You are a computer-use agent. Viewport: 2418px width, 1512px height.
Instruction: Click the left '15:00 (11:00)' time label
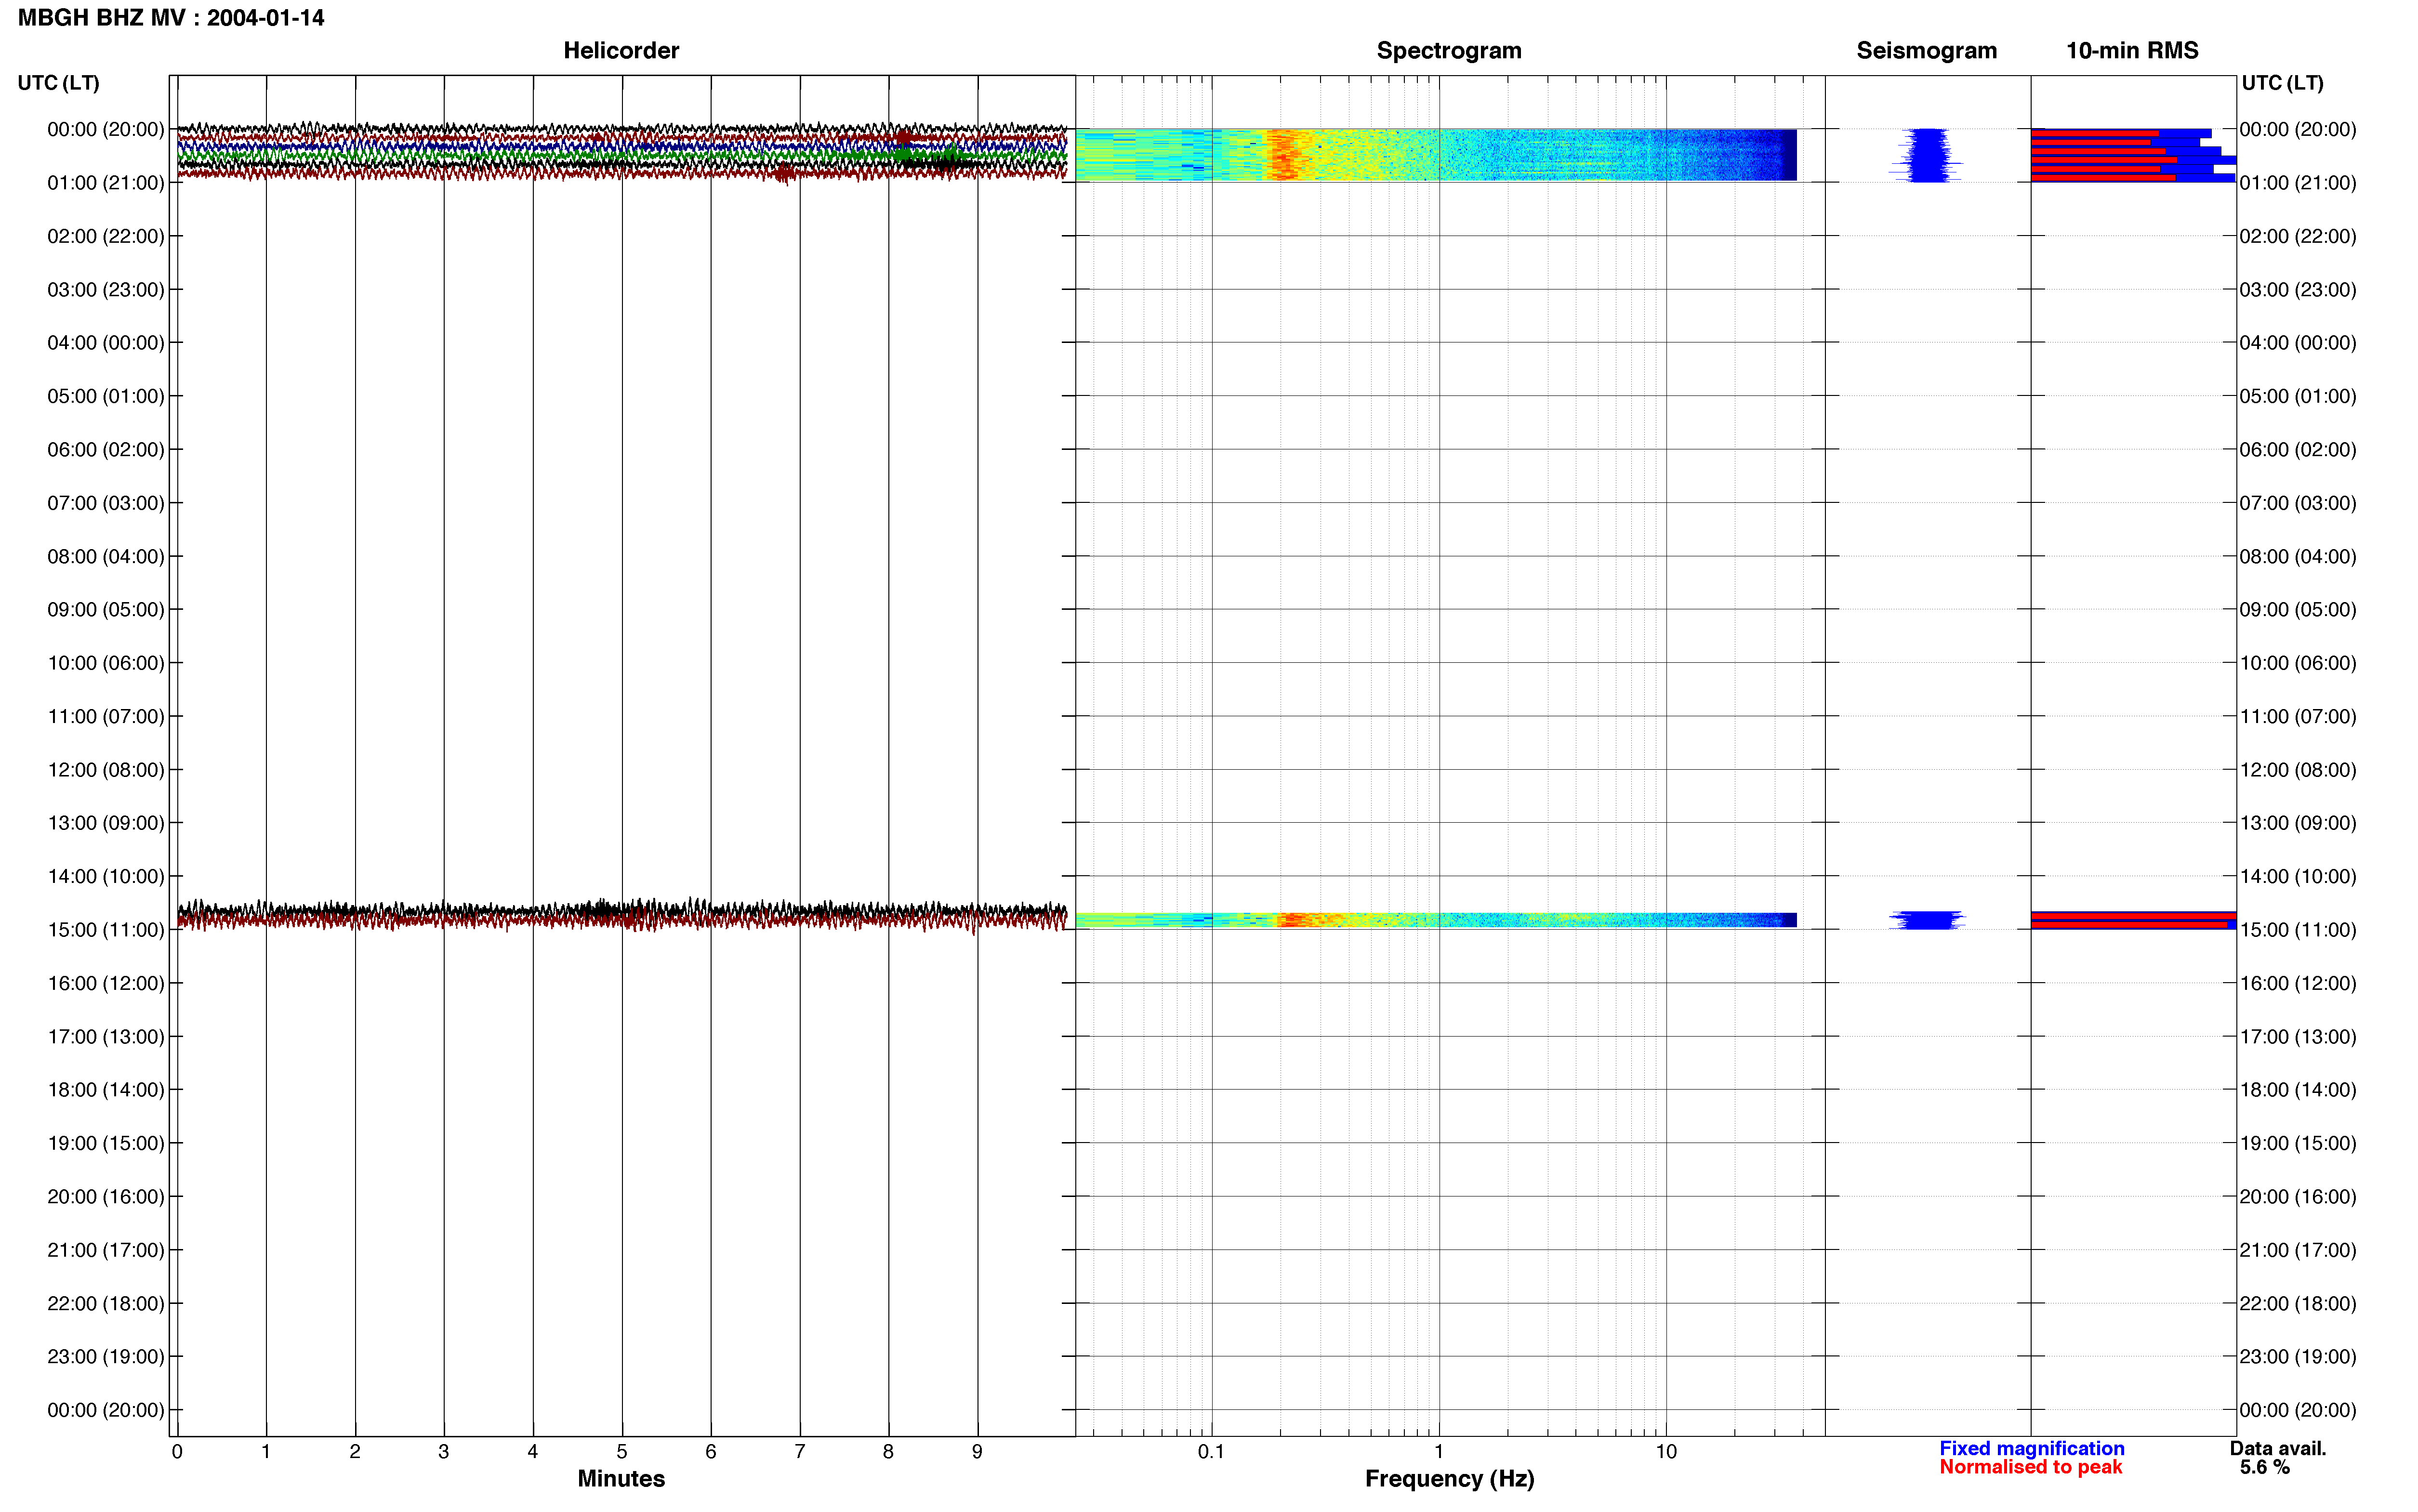click(x=105, y=930)
